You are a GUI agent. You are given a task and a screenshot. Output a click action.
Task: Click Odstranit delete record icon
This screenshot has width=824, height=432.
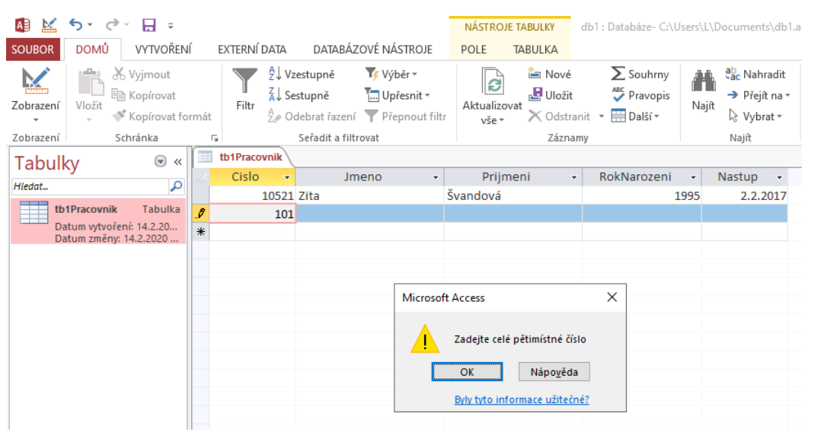coord(535,116)
